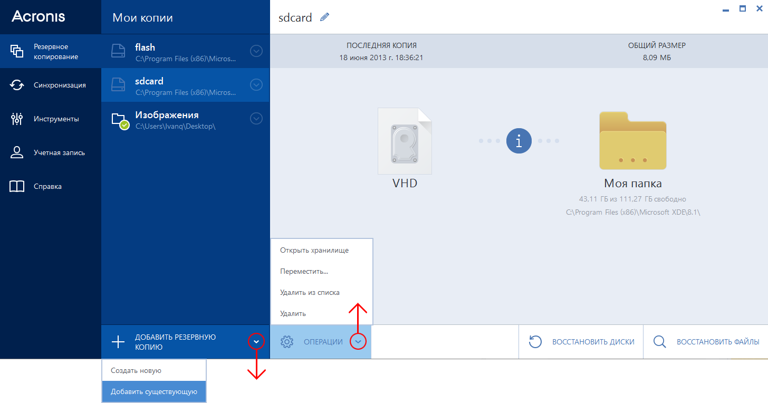The width and height of the screenshot is (768, 403).
Task: Toggle the Операции dropdown arrow
Action: [x=358, y=342]
